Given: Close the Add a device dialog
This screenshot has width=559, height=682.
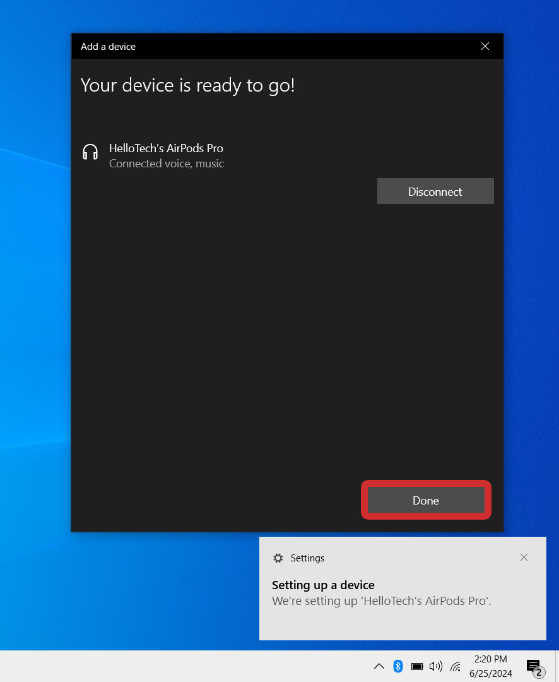Looking at the screenshot, I should 485,46.
